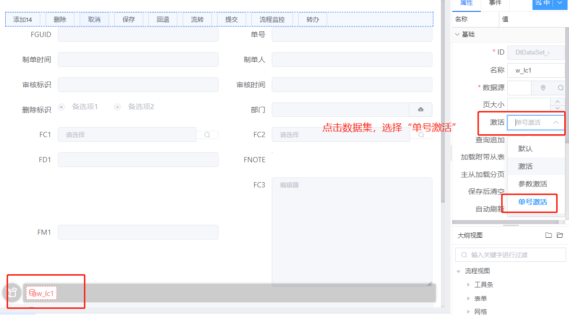Click the w_lc1 dataset icon

[x=33, y=293]
